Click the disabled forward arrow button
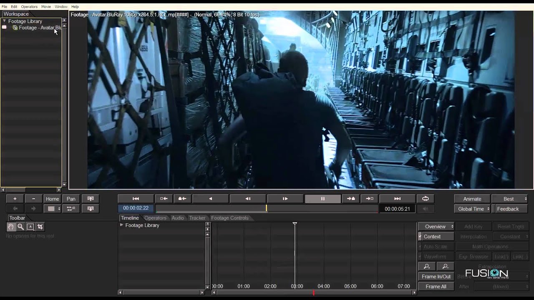The image size is (534, 300). (x=33, y=209)
